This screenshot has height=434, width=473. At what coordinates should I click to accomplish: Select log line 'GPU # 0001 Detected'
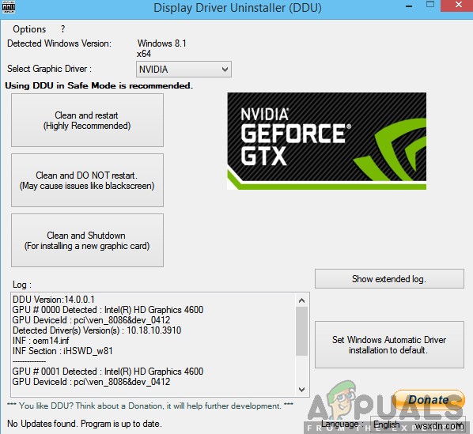click(108, 372)
